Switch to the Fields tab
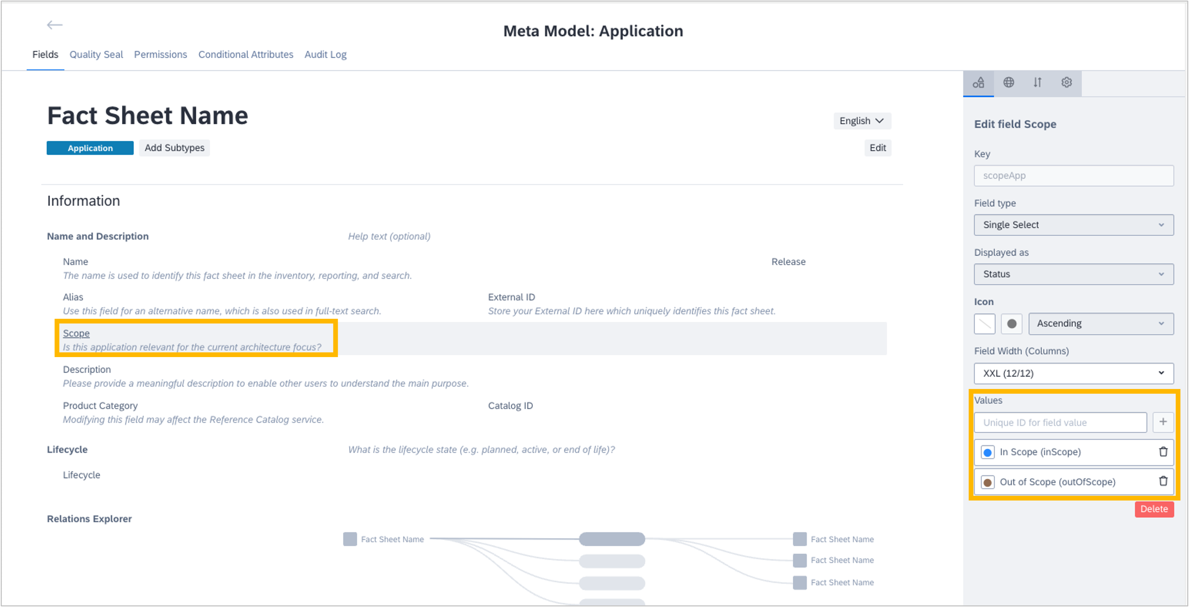The image size is (1189, 608). (x=45, y=54)
